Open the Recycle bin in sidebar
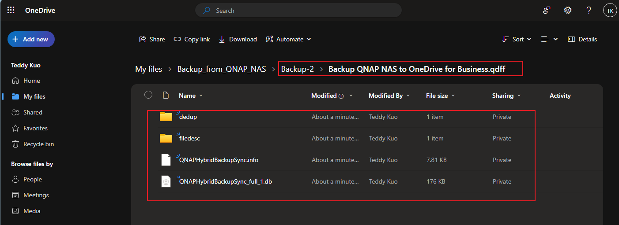This screenshot has height=225, width=619. click(38, 144)
